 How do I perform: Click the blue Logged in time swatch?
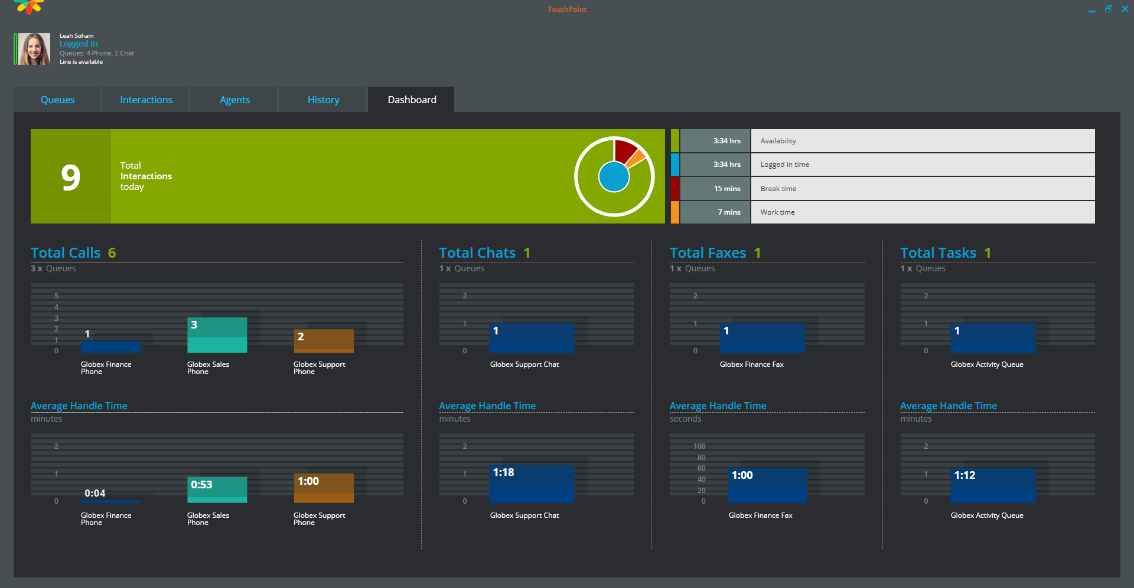(674, 165)
